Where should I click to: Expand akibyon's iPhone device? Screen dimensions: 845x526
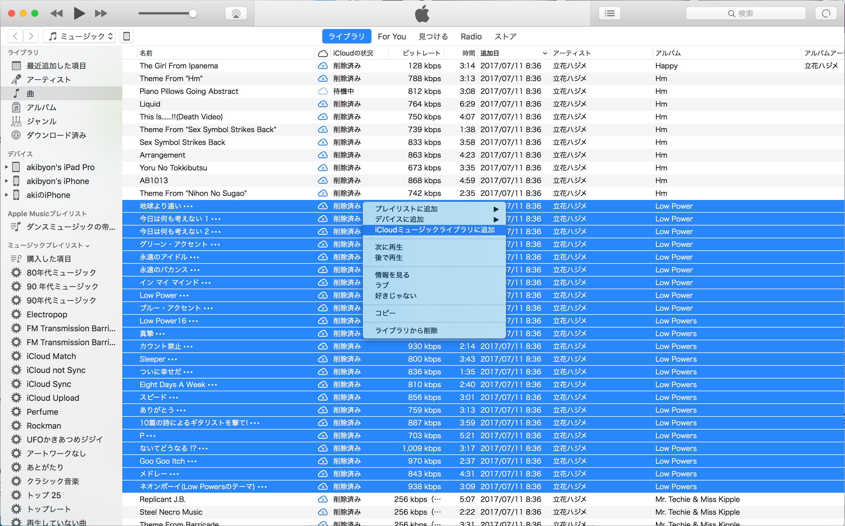coord(6,181)
